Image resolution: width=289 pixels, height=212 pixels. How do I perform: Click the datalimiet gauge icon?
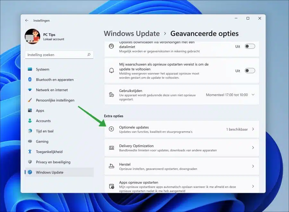111,46
